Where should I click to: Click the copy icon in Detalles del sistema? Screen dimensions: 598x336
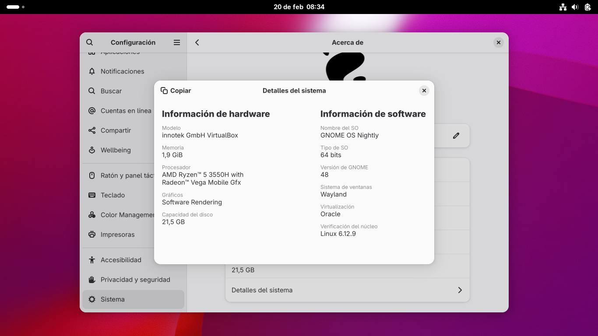(x=164, y=91)
